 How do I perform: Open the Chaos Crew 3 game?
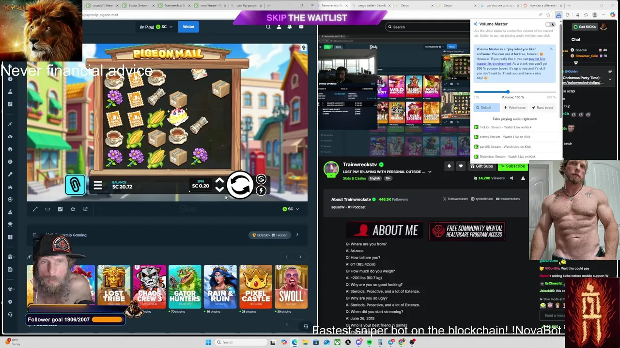[149, 287]
